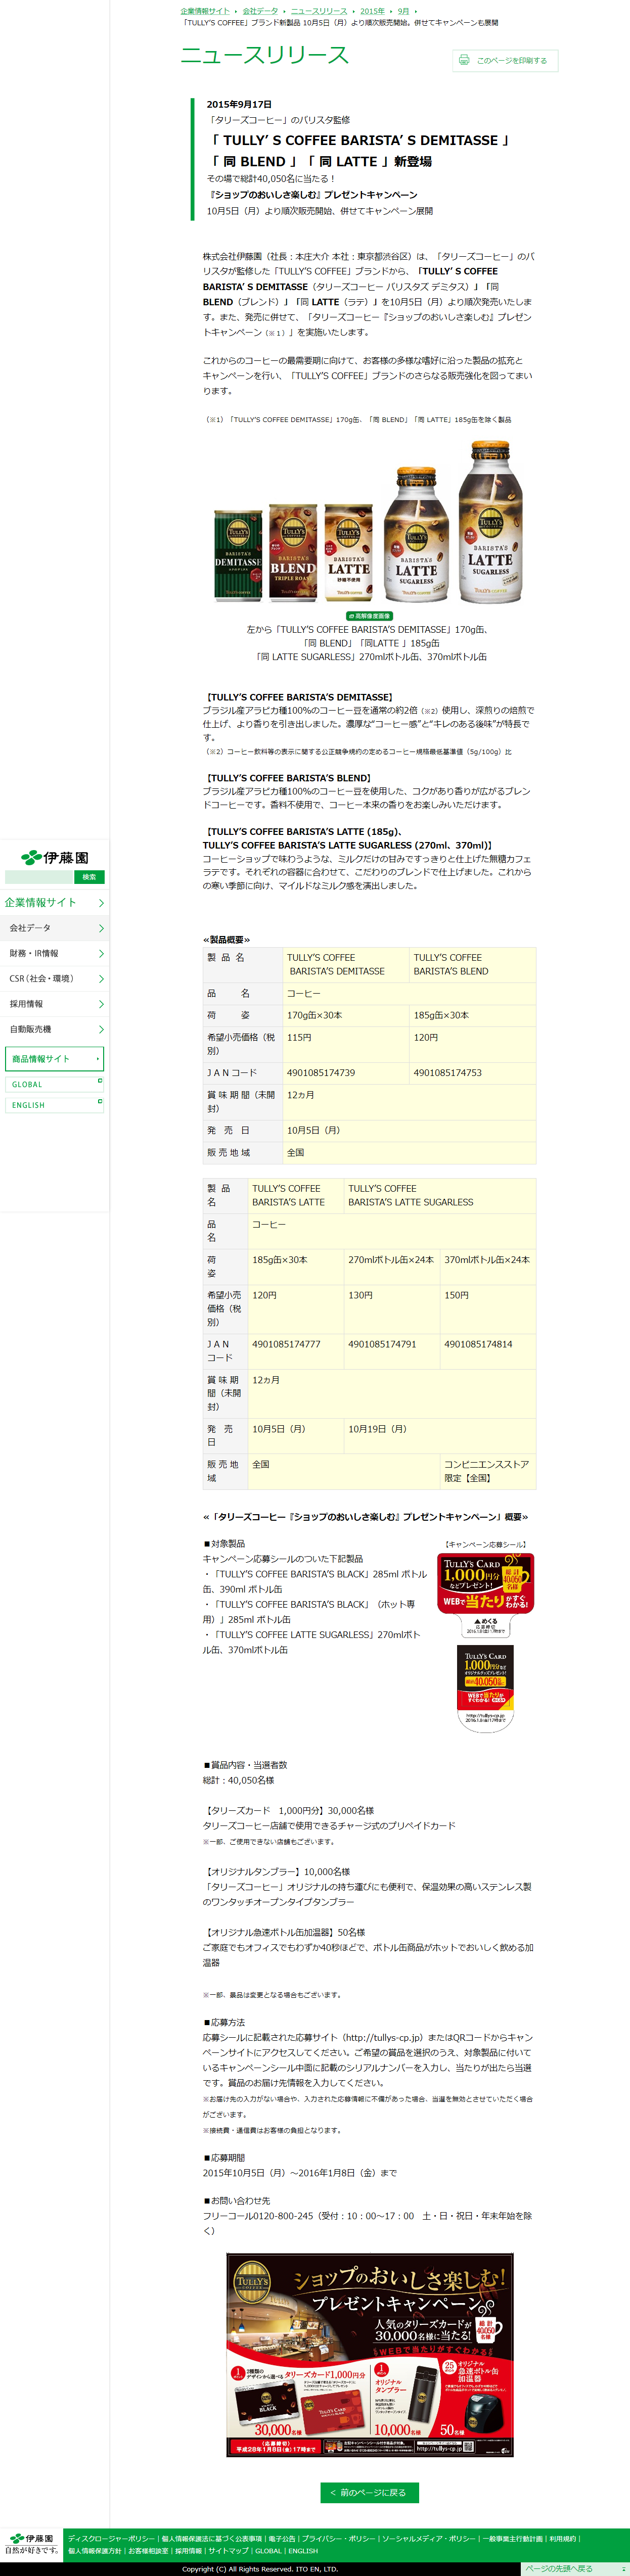This screenshot has height=2576, width=630.
Task: Open ソーシャルメディア・ポリシー in the footer
Action: (x=429, y=2538)
